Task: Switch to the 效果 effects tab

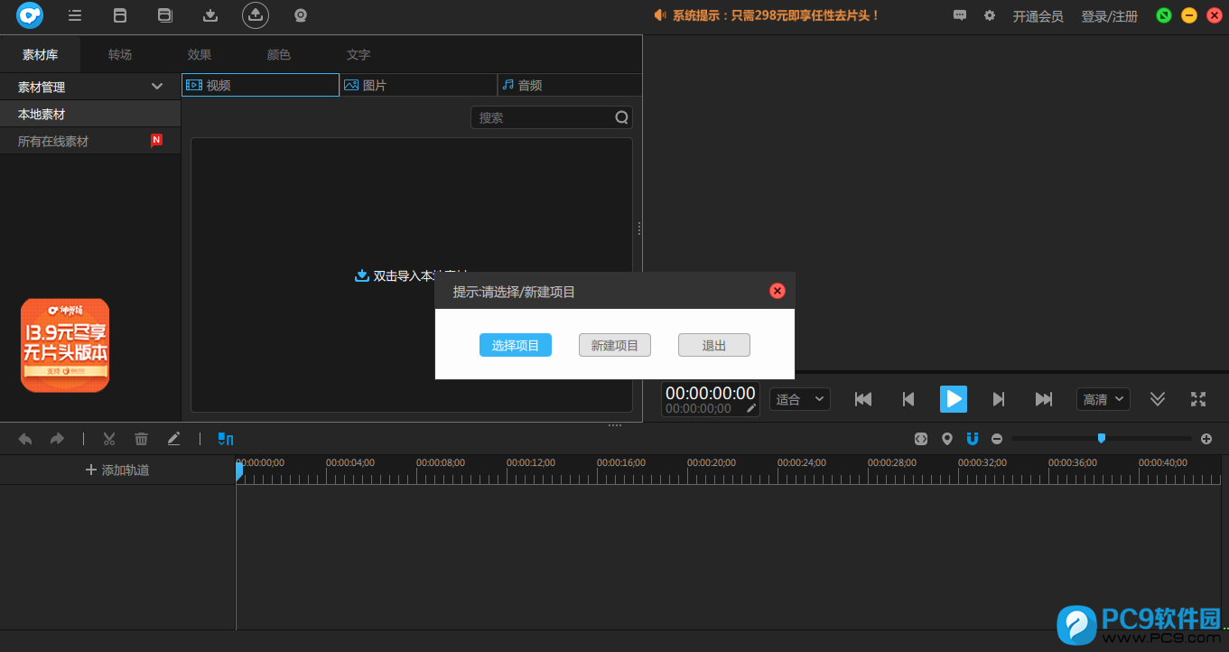Action: [200, 55]
